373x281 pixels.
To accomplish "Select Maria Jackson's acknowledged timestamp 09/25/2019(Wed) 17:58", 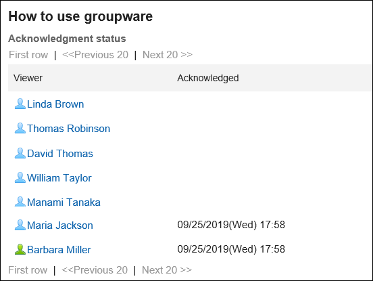I will (x=231, y=225).
